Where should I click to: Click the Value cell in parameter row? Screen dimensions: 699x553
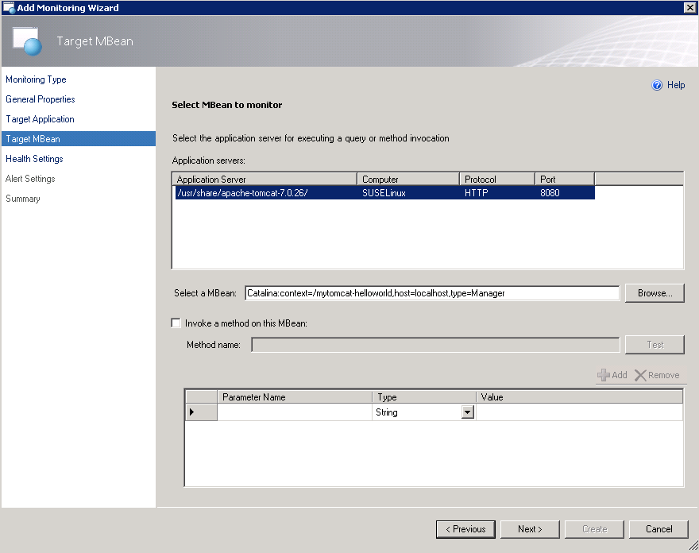(x=579, y=412)
